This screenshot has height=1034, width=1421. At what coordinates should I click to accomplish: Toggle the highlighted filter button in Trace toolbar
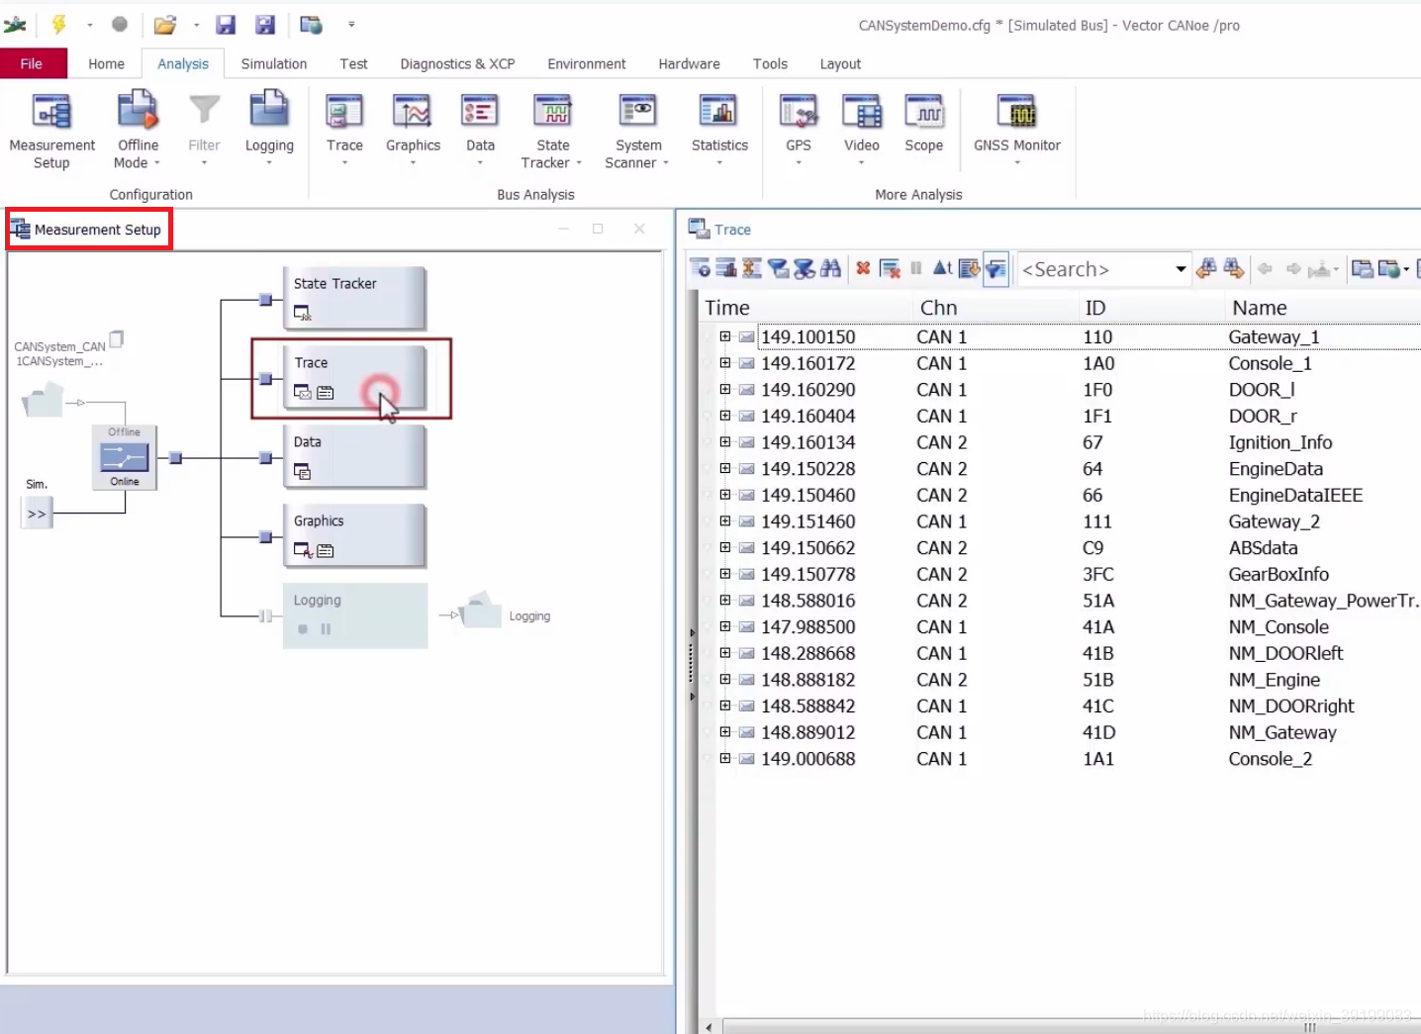coord(995,268)
